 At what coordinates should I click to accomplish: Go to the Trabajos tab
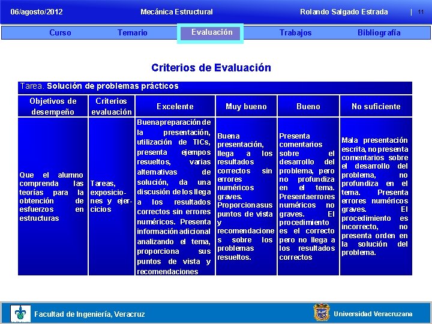click(x=295, y=32)
